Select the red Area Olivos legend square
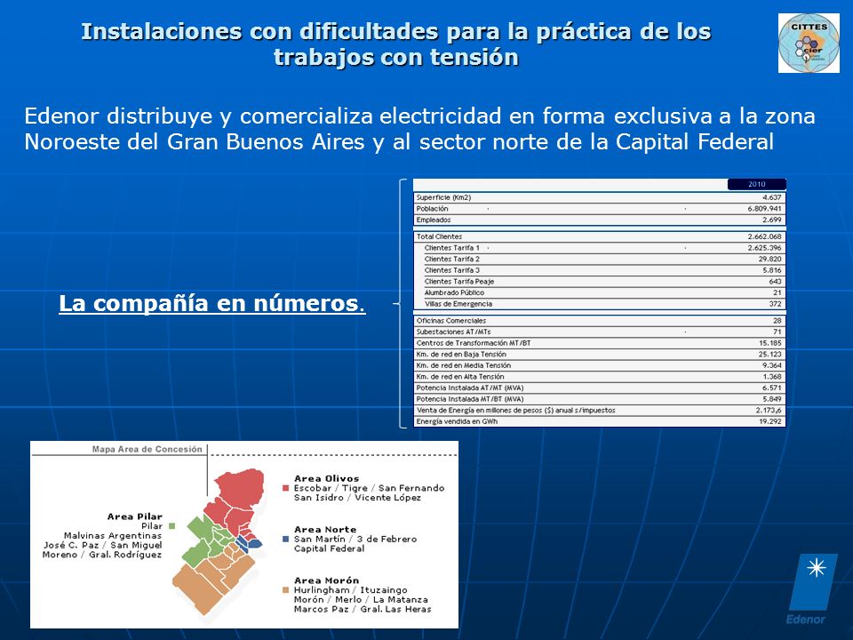 (x=285, y=488)
